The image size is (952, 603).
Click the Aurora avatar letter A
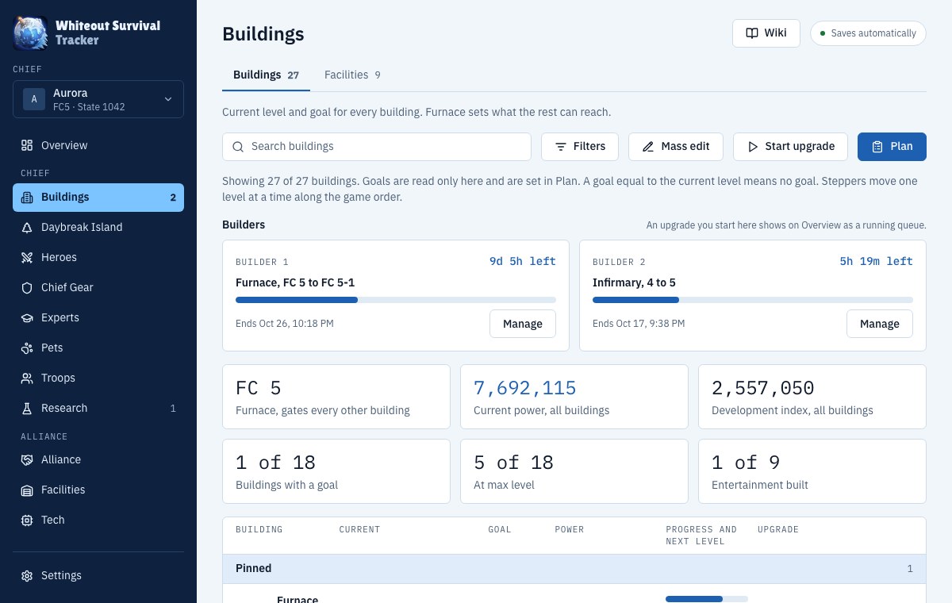pos(34,99)
